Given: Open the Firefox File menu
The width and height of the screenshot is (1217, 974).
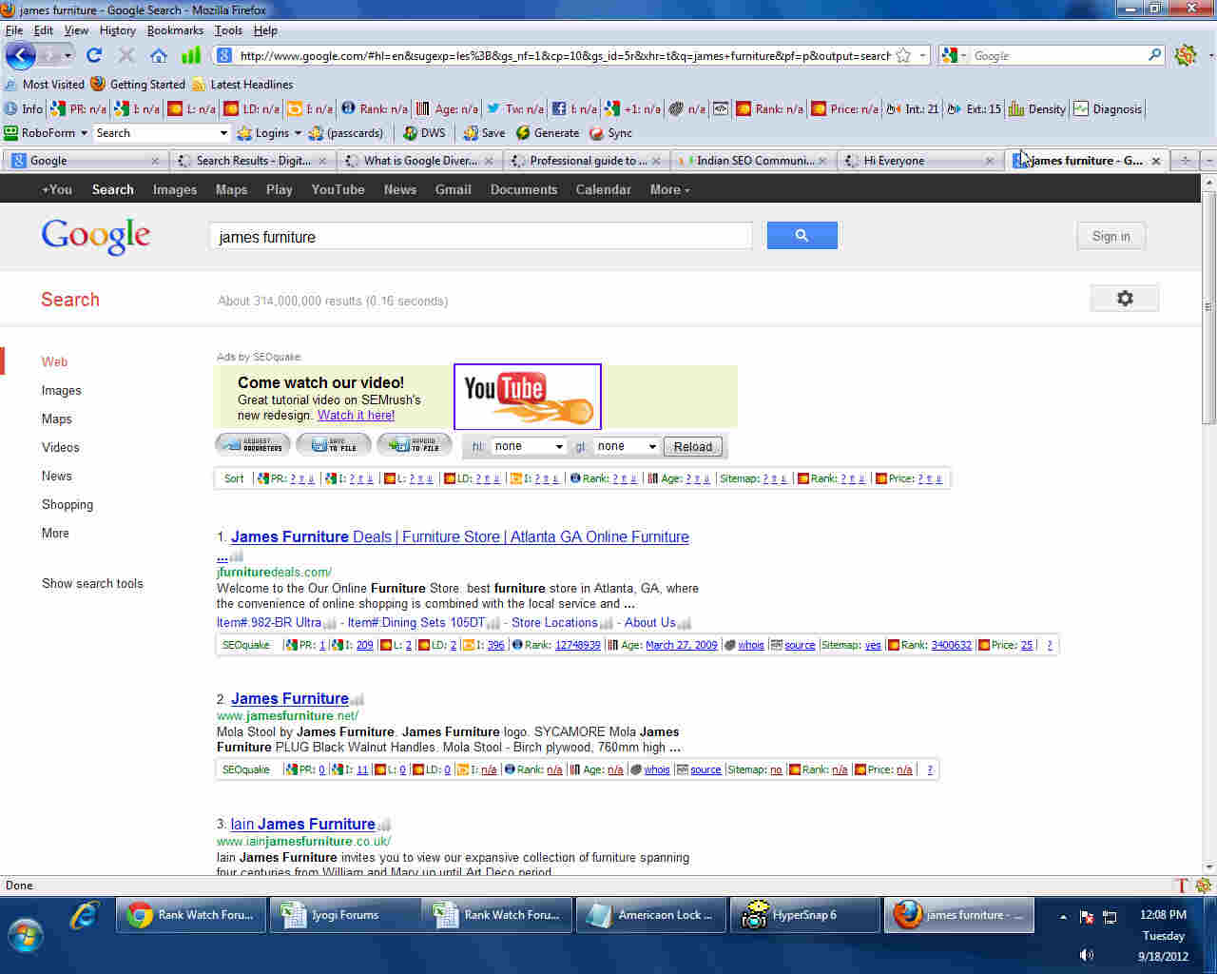Looking at the screenshot, I should click(13, 30).
